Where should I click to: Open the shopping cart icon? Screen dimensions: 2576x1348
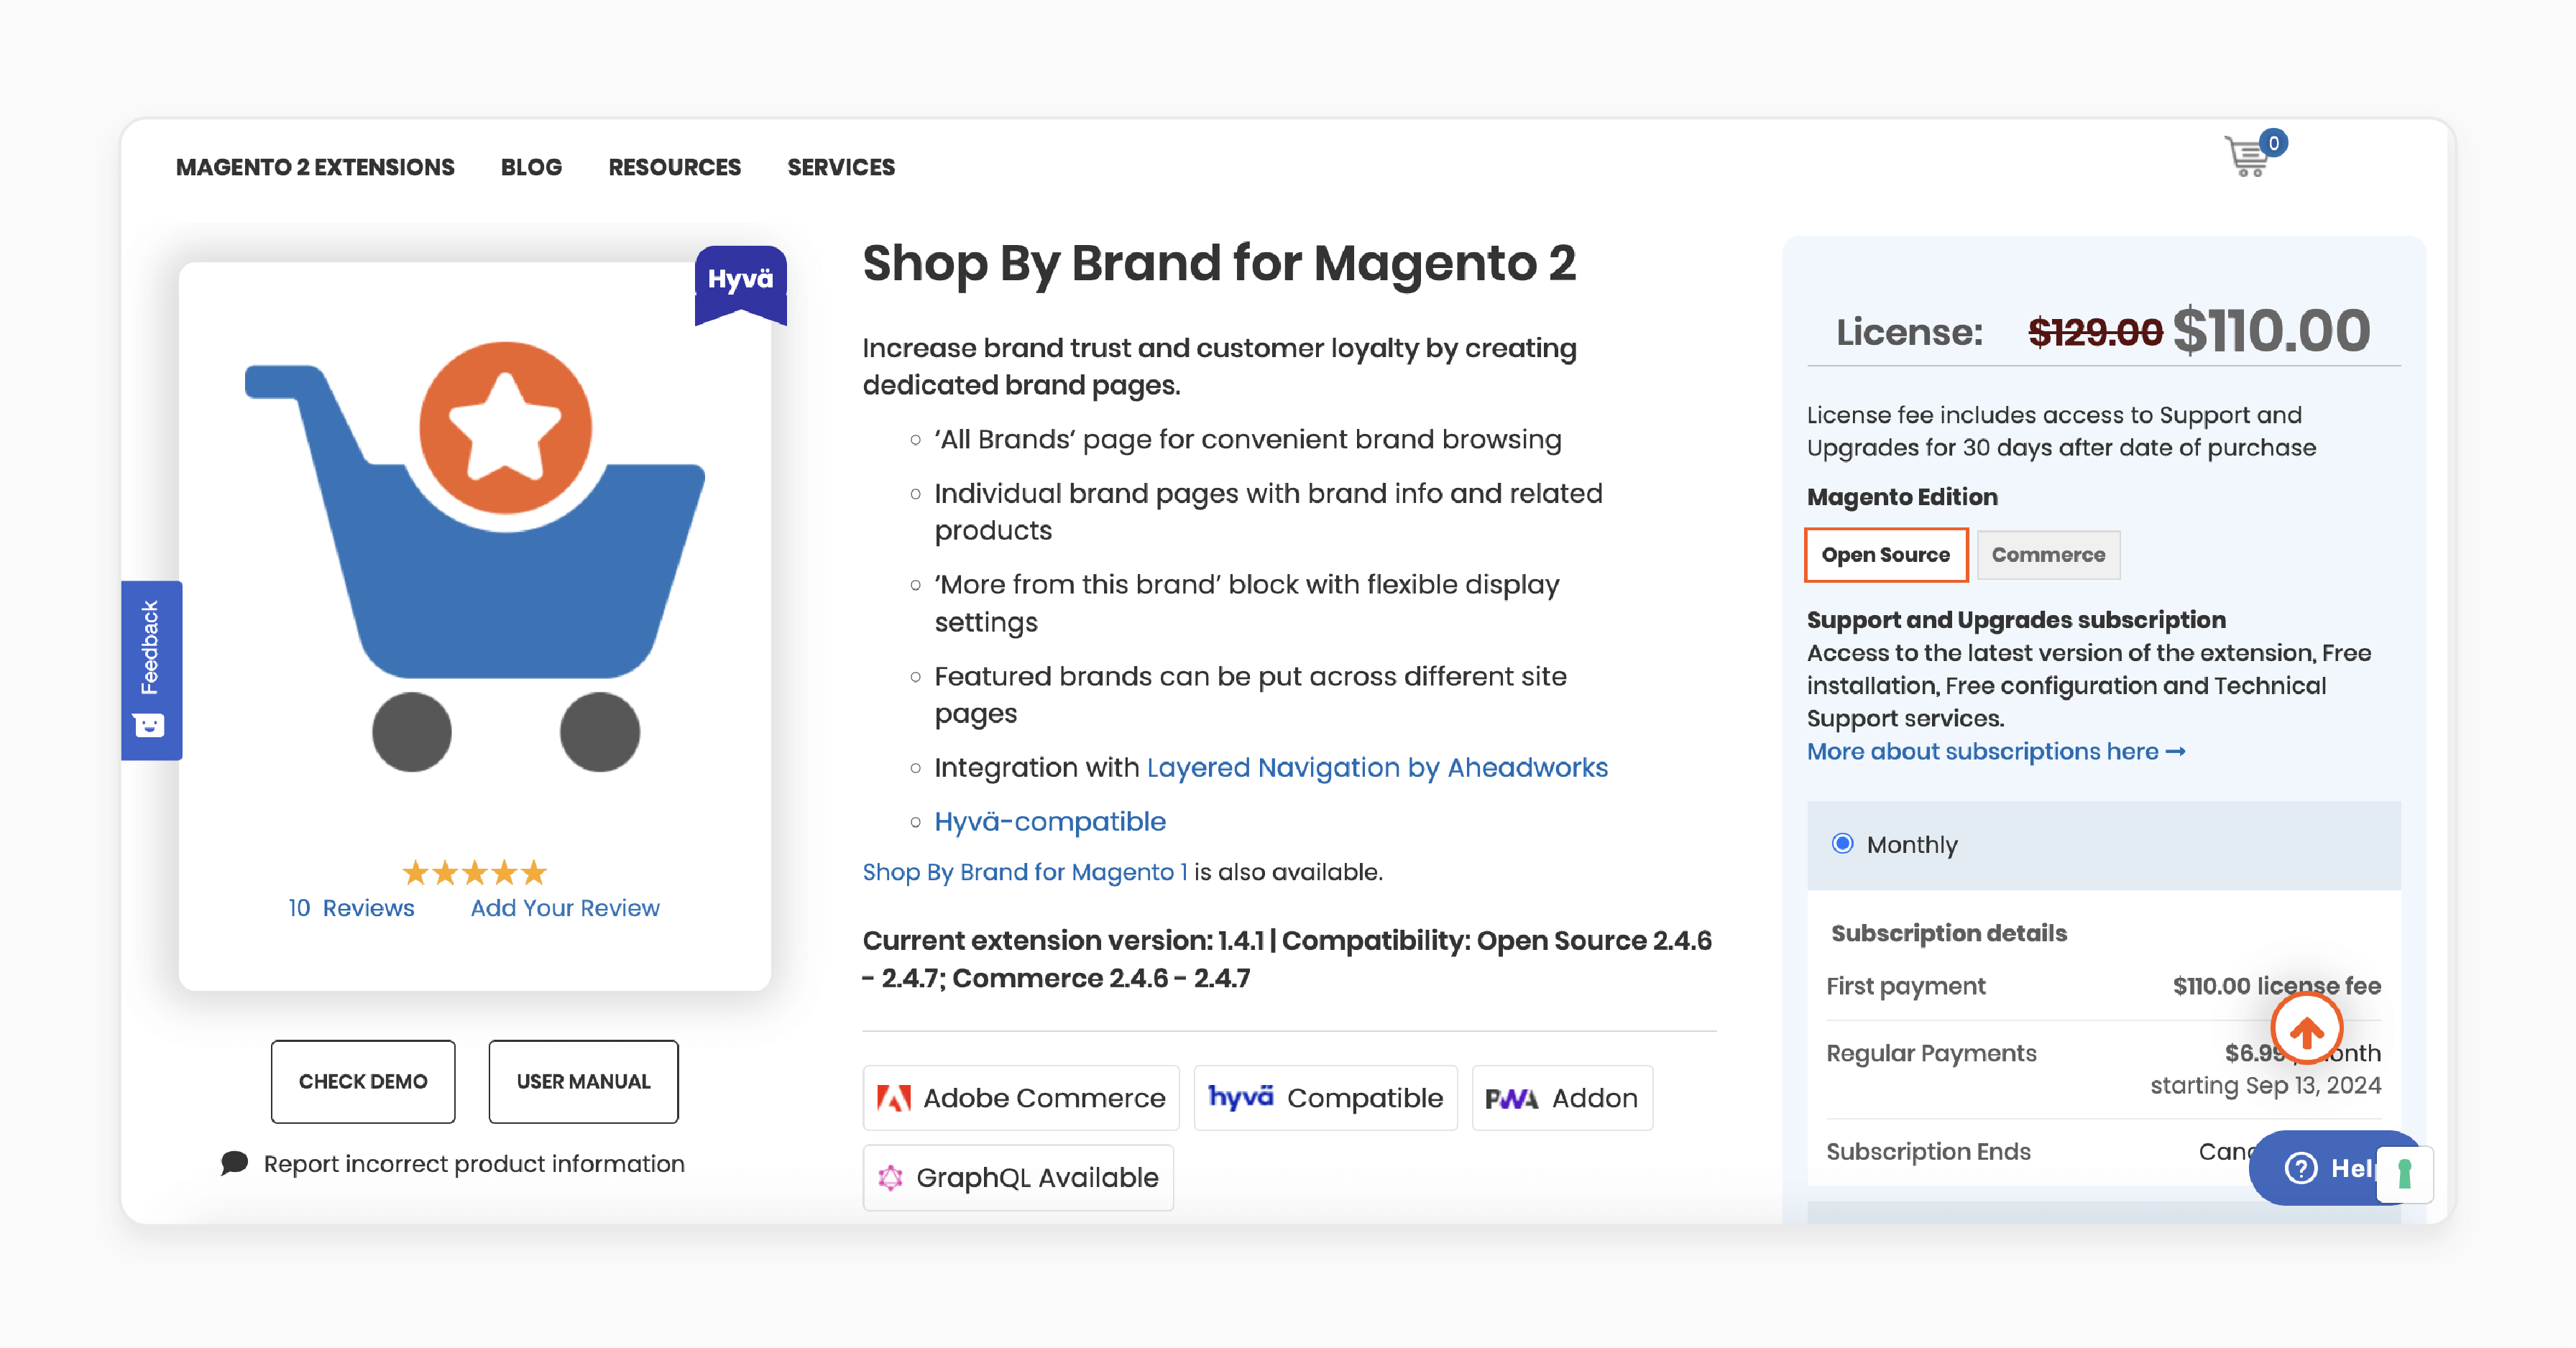pos(2247,157)
